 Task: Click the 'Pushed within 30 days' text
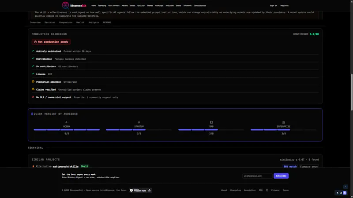[x=77, y=51]
